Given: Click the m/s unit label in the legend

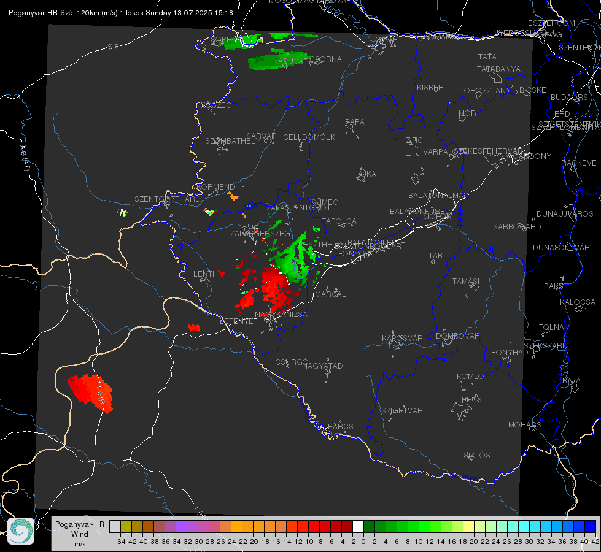Looking at the screenshot, I should tap(80, 544).
